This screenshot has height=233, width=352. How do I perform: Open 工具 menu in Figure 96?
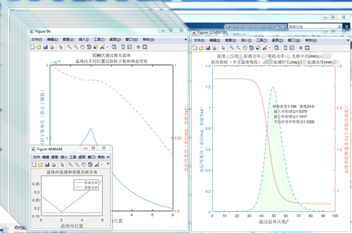click(99, 39)
